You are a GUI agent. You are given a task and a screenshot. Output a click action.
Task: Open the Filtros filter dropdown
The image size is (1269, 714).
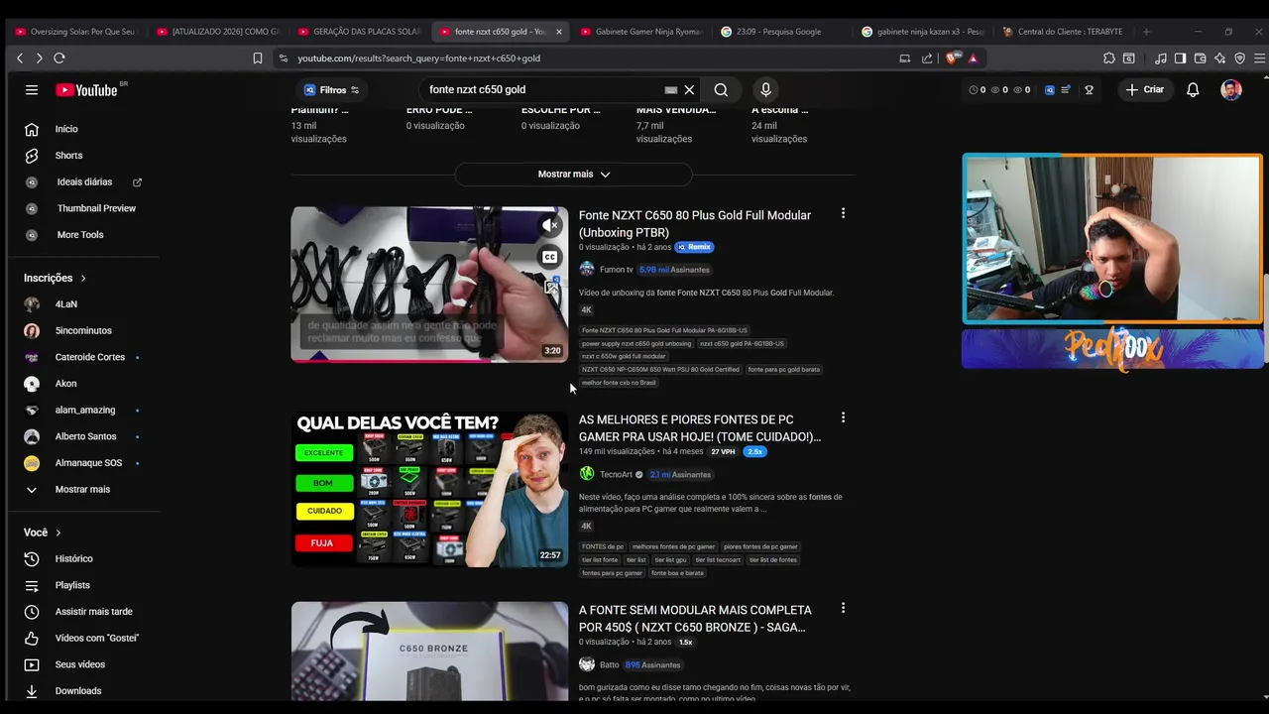332,89
